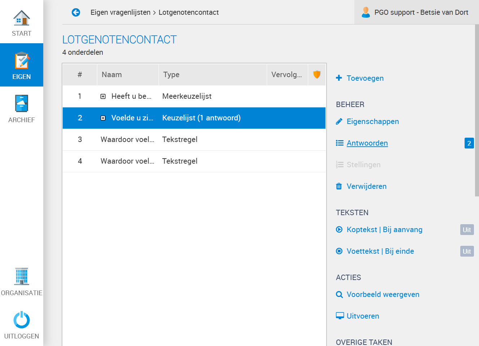Click the orange shield column header

click(x=317, y=75)
